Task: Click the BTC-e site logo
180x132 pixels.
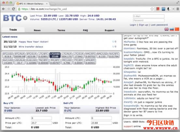Action: coord(15,18)
